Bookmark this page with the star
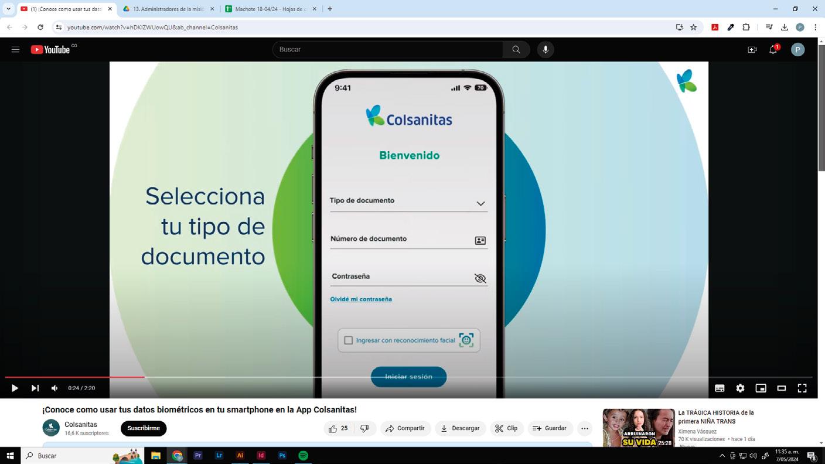This screenshot has width=825, height=464. 694,27
